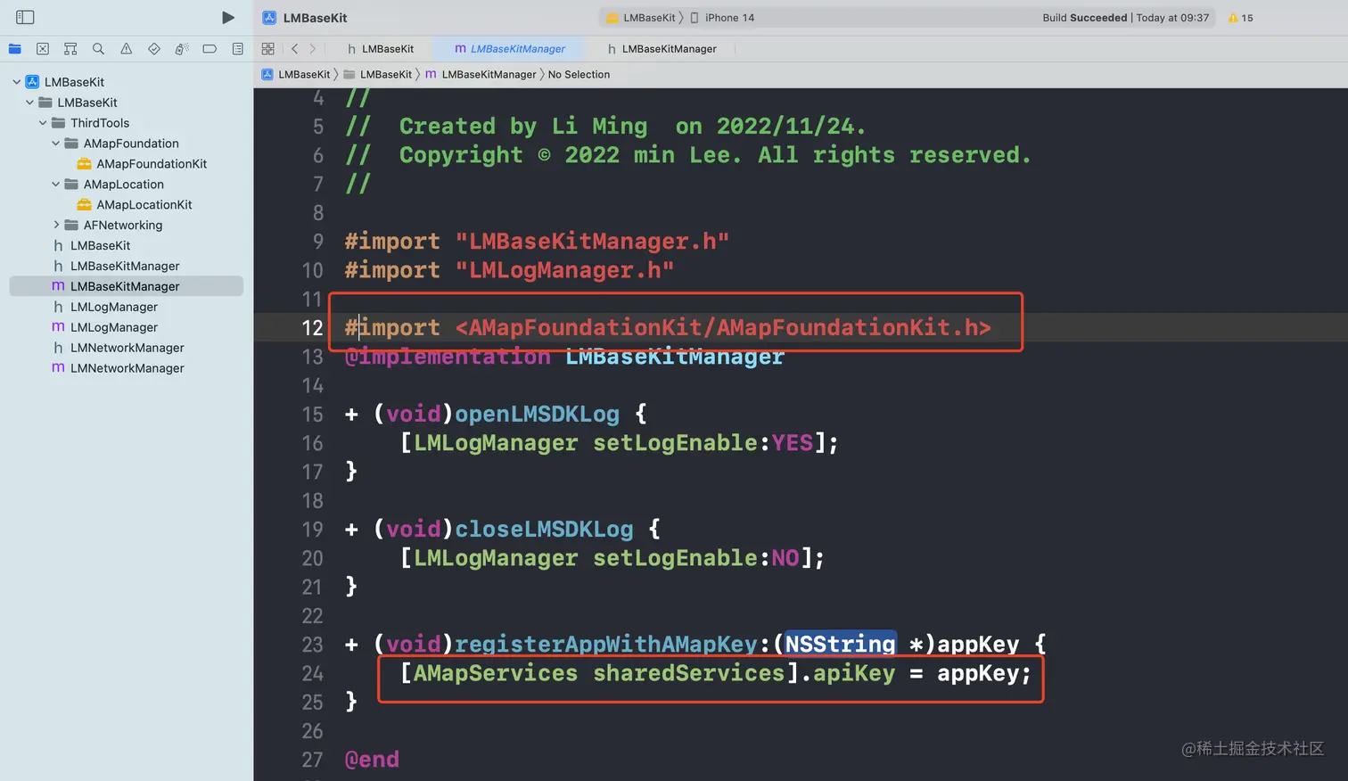Choose the iPhone 14 run destination
Screen dimensions: 1348x781
tap(722, 18)
